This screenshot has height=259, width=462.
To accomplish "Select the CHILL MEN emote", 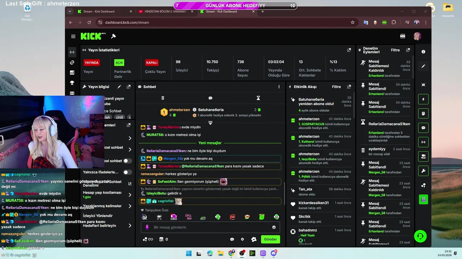I will pos(188,217).
